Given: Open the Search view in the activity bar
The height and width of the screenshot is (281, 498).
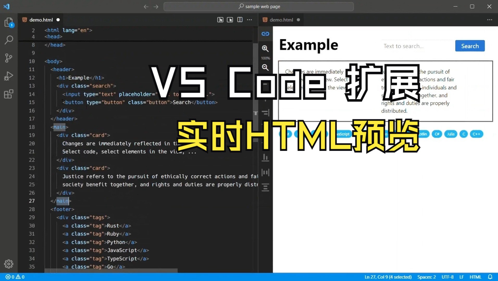Looking at the screenshot, I should 9,40.
